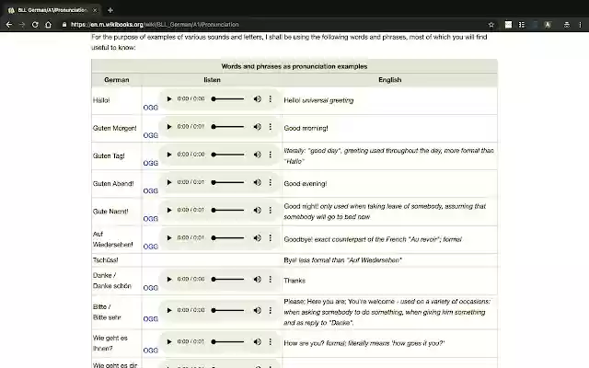Mute the Gute Nacht! audio player
The image size is (589, 368).
258,210
